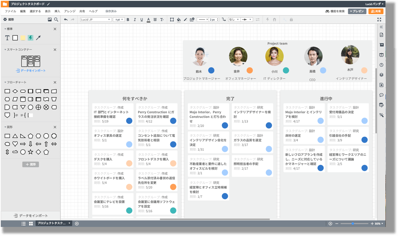
Task: Click the orange 共有 button
Action: (x=375, y=11)
